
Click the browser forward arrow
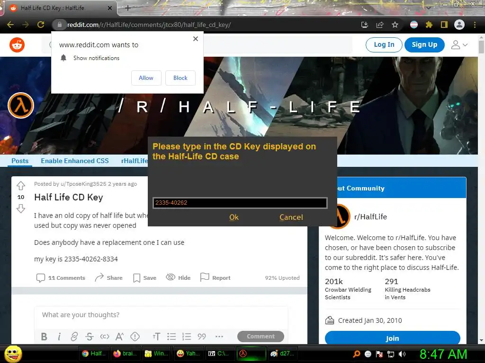coord(26,25)
